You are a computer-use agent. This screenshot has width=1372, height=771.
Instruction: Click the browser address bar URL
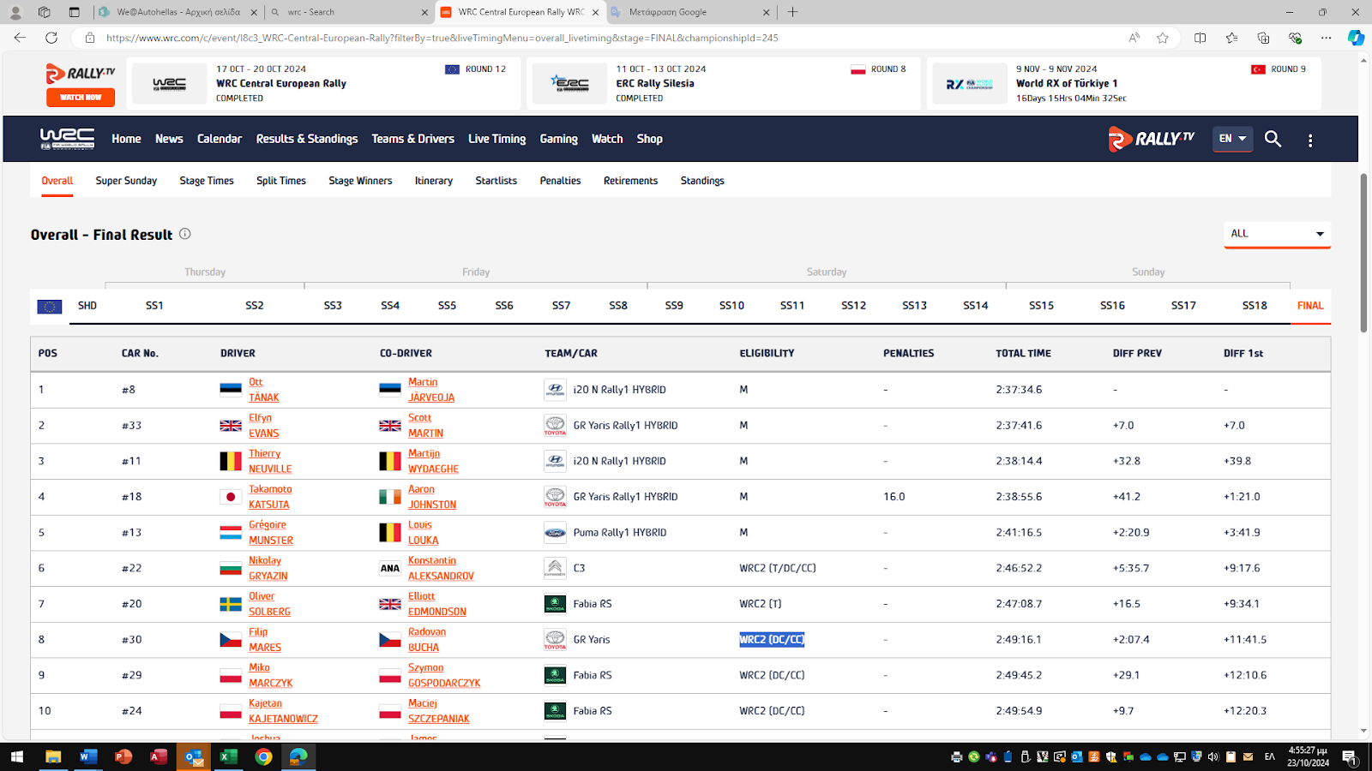442,38
